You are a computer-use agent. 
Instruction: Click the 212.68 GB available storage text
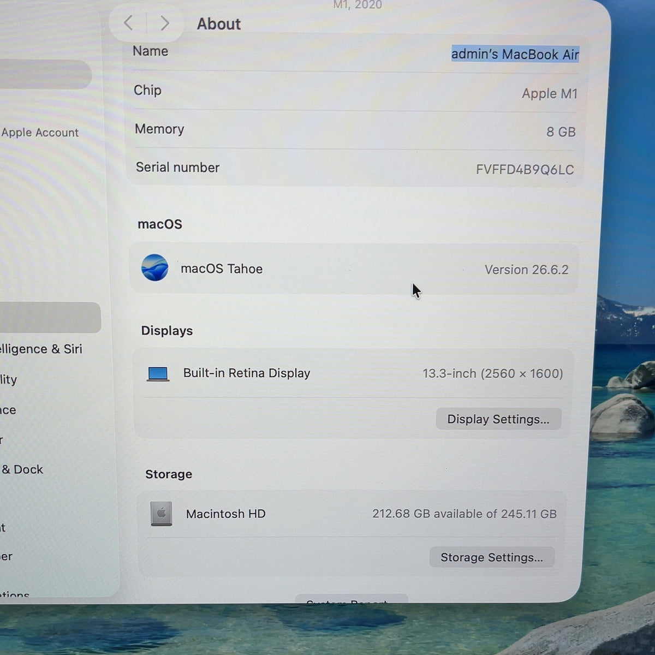pyautogui.click(x=465, y=514)
